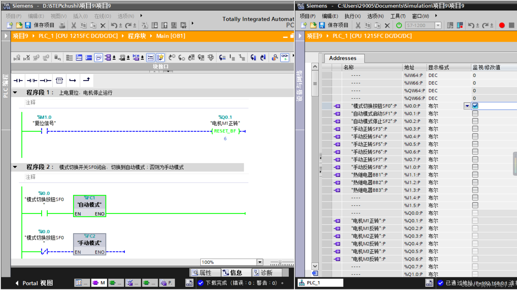Open the 在线(O) menu
517x290 pixels.
tap(102, 16)
